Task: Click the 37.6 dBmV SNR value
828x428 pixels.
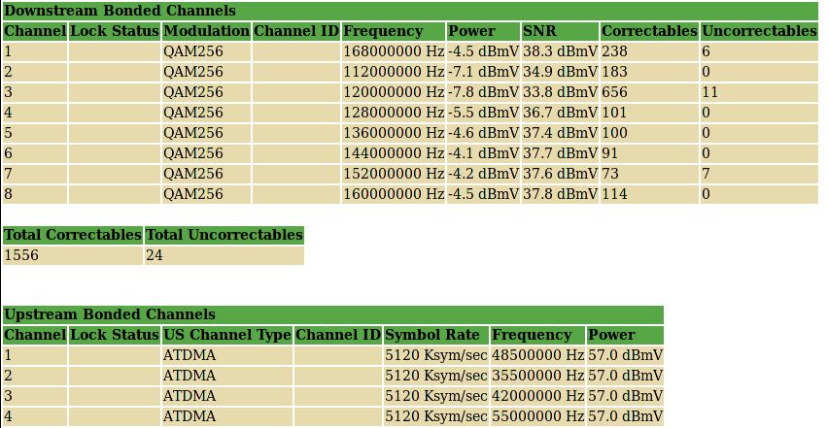Action: tap(561, 174)
